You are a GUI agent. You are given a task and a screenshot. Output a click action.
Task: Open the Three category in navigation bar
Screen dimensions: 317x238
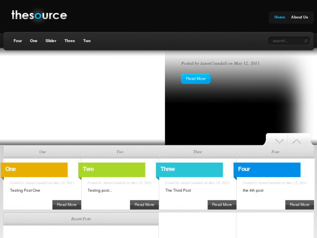coord(69,41)
